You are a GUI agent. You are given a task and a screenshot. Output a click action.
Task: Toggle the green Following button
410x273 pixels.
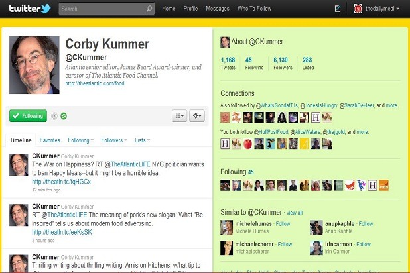(28, 116)
